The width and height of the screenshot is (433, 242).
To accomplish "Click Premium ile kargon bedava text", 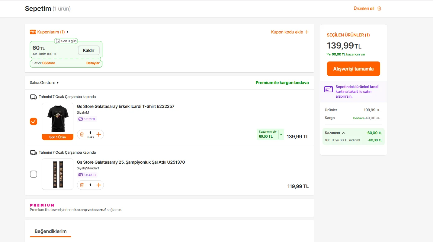I will [282, 83].
